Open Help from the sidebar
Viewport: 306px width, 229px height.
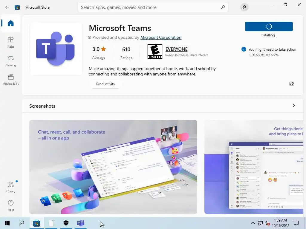click(x=11, y=206)
